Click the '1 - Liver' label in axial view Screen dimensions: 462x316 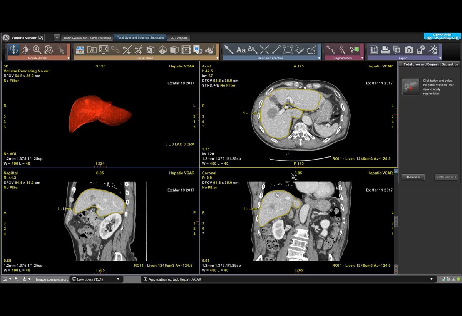(x=250, y=113)
